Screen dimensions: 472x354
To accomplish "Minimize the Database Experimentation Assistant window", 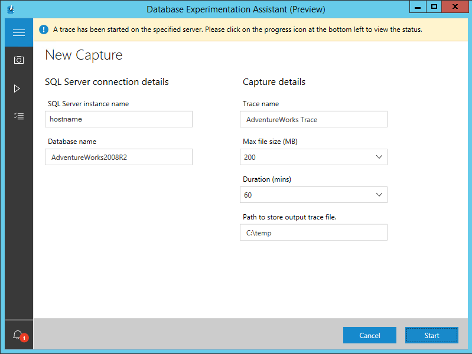I will (x=417, y=7).
